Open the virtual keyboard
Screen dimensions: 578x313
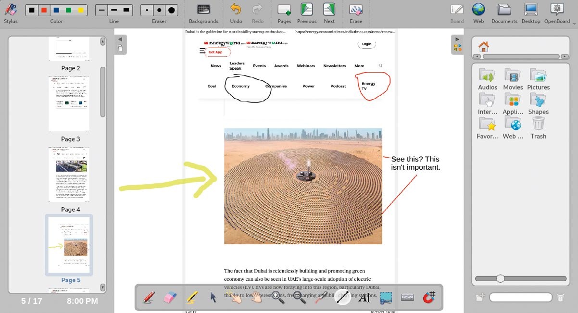point(407,298)
